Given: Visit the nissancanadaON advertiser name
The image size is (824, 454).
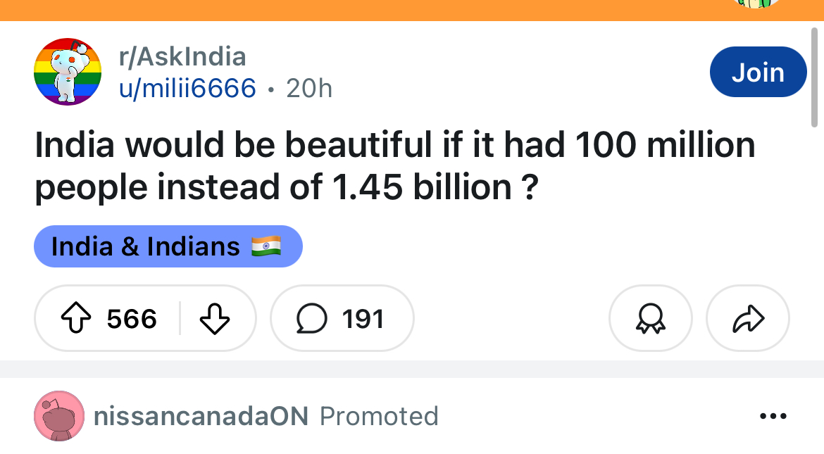Looking at the screenshot, I should 201,416.
